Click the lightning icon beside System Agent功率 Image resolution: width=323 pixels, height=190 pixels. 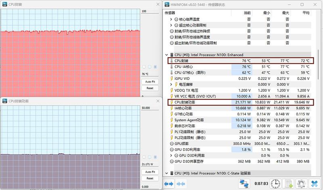tap(172, 120)
